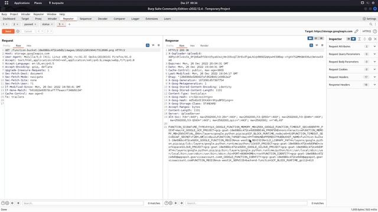Expand all Inspector sections icon
The image size is (378, 212).
(360, 39)
